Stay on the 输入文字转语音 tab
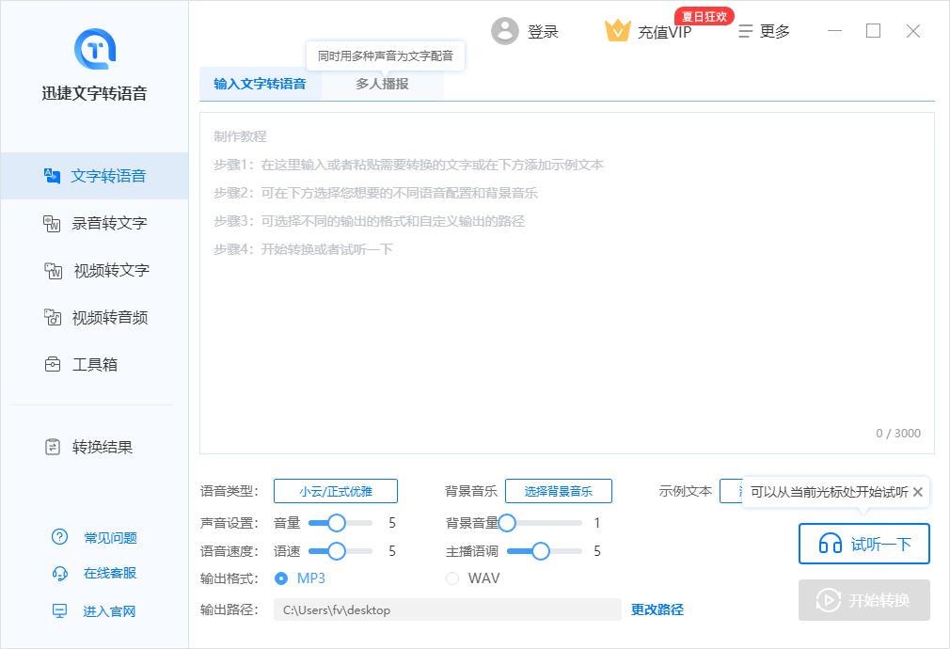This screenshot has width=950, height=649. [261, 83]
